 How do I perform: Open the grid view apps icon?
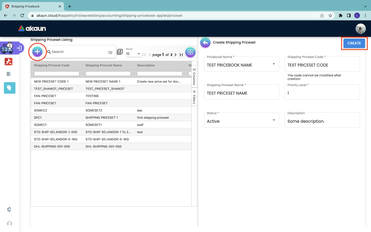point(190,52)
